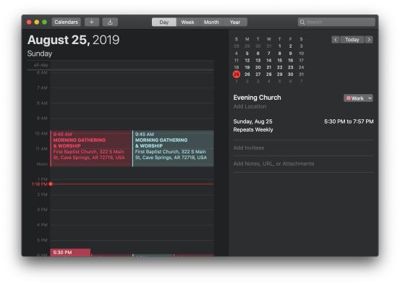The width and height of the screenshot is (400, 285).
Task: Select date 19 in mini calendar
Action: [247, 67]
